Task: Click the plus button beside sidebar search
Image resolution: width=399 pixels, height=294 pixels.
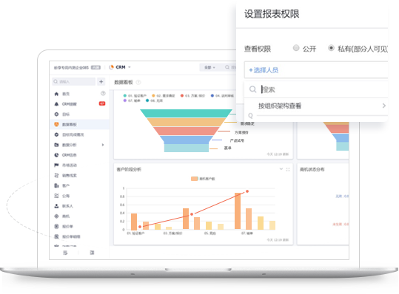Action: 101,81
